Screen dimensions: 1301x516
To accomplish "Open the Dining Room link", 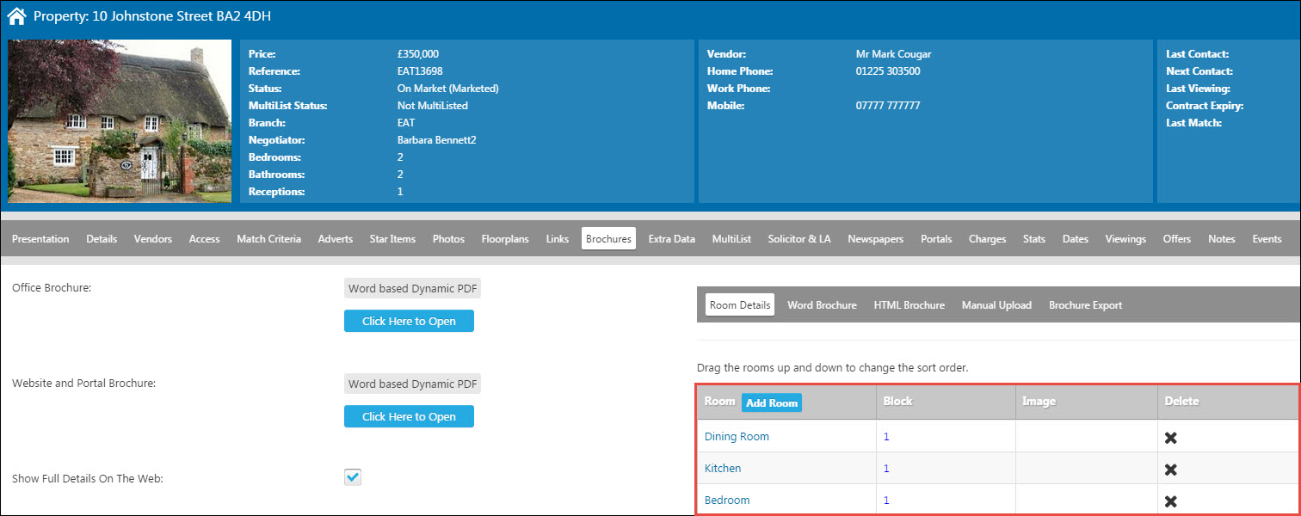I will point(737,437).
